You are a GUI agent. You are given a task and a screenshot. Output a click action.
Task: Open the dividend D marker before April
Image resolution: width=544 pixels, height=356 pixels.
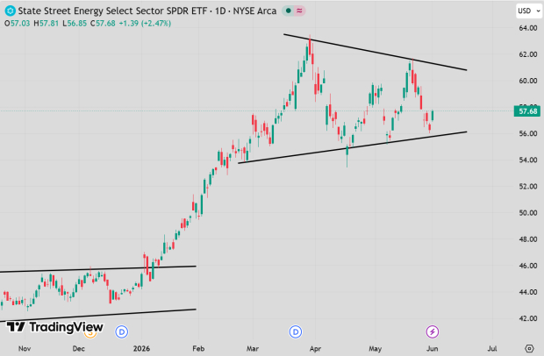[296, 332]
